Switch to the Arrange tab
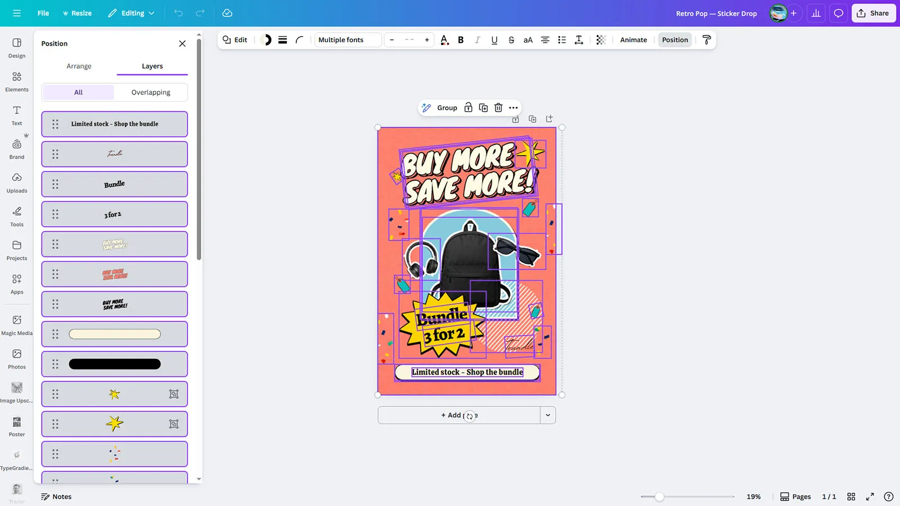 tap(79, 66)
